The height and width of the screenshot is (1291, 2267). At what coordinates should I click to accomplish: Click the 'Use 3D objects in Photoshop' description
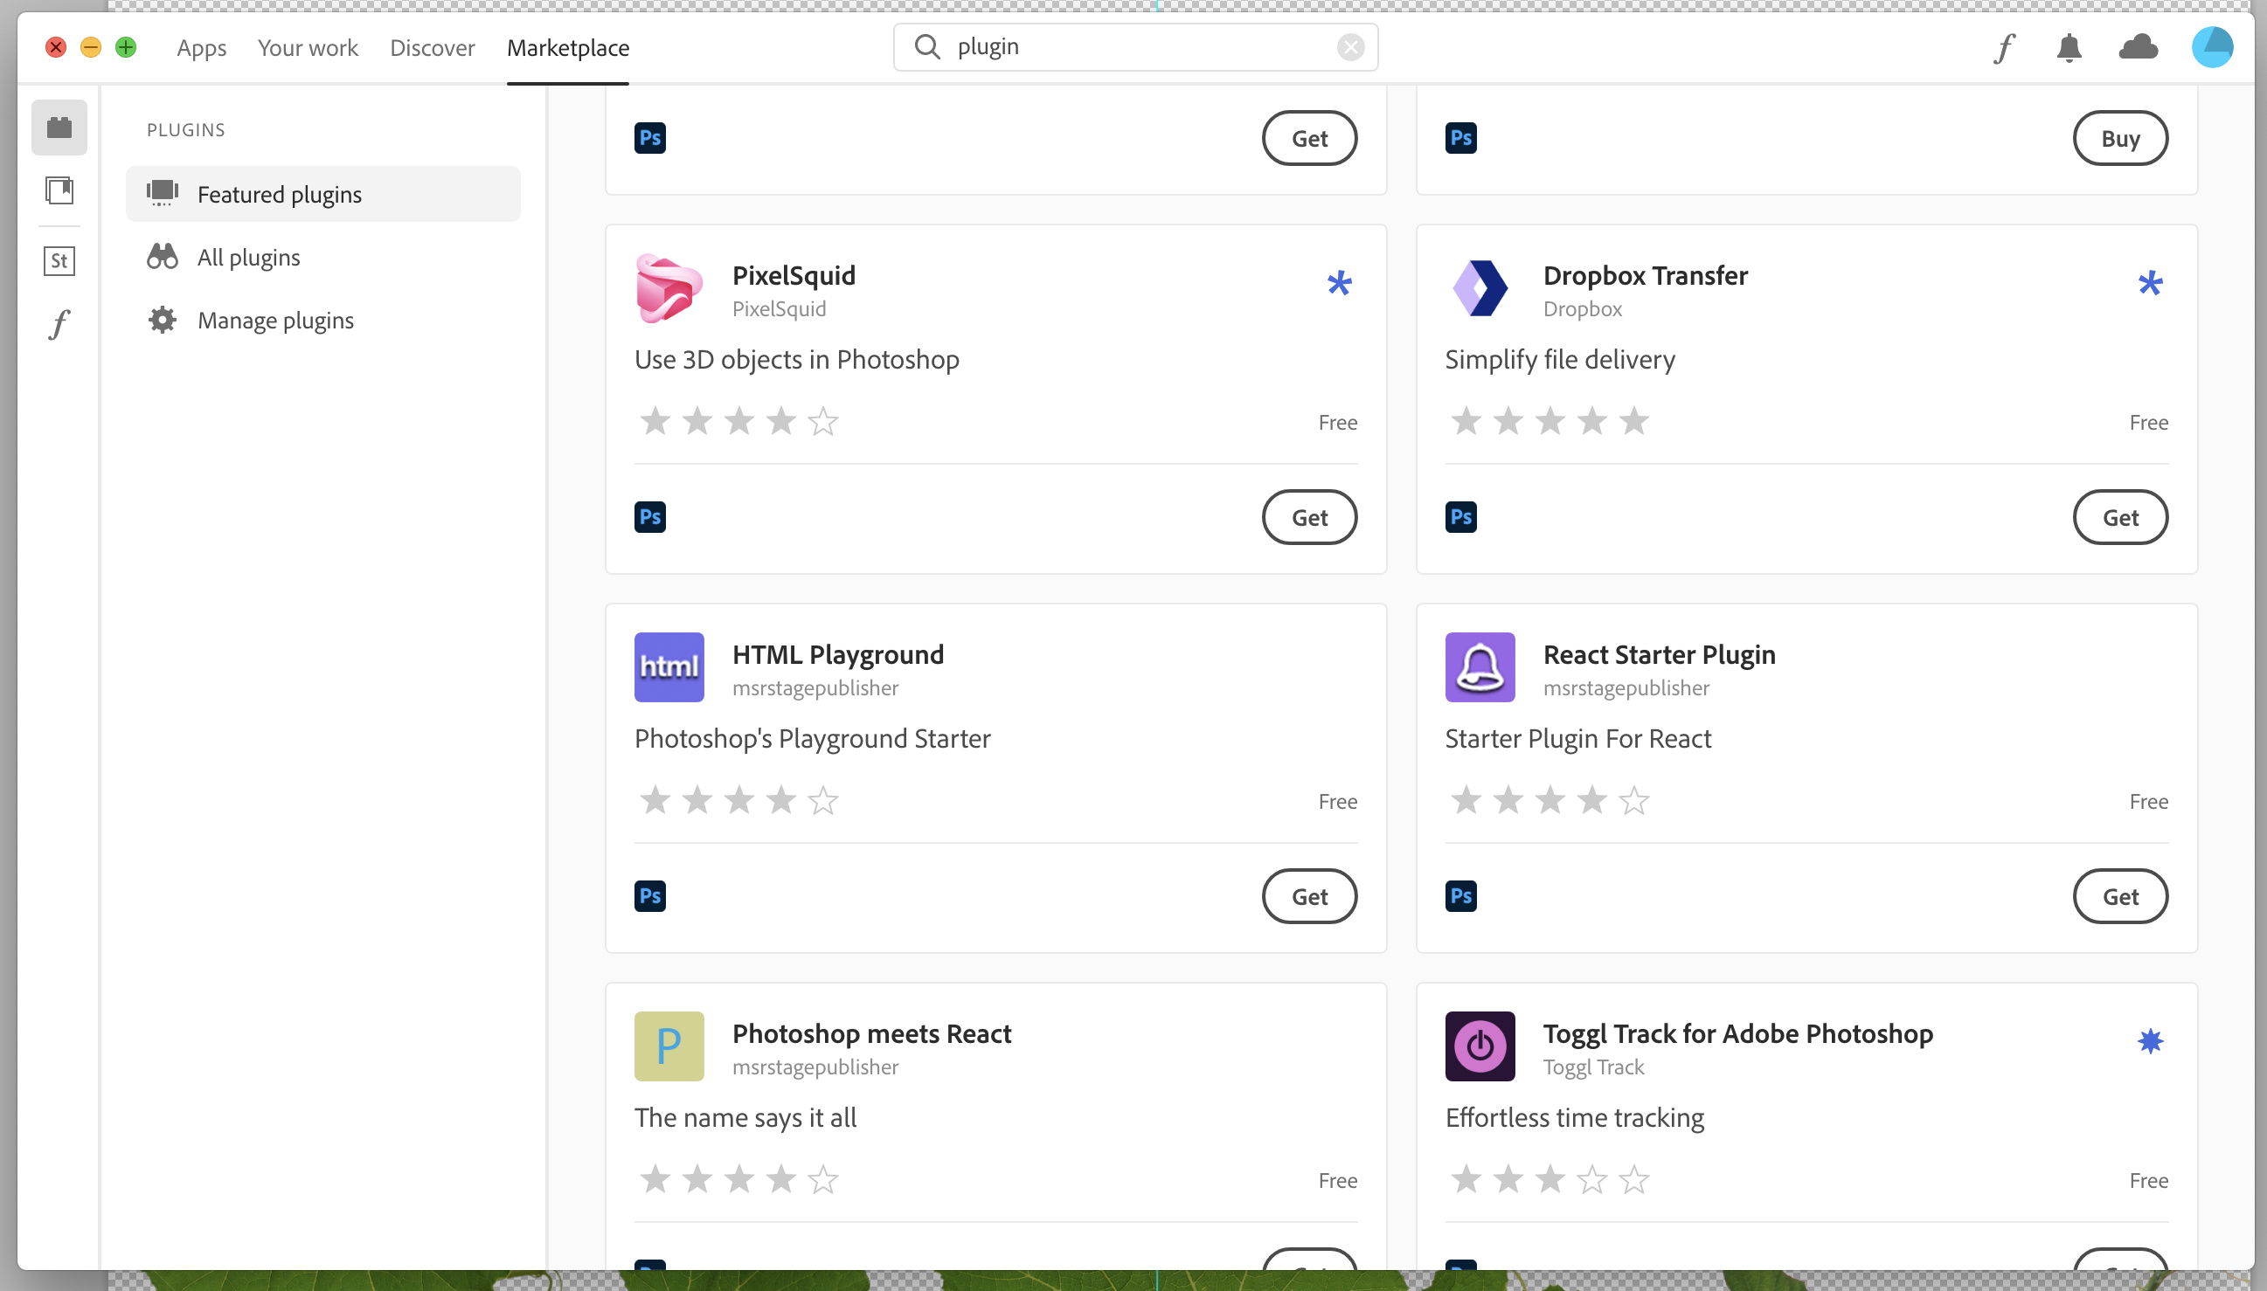796,359
